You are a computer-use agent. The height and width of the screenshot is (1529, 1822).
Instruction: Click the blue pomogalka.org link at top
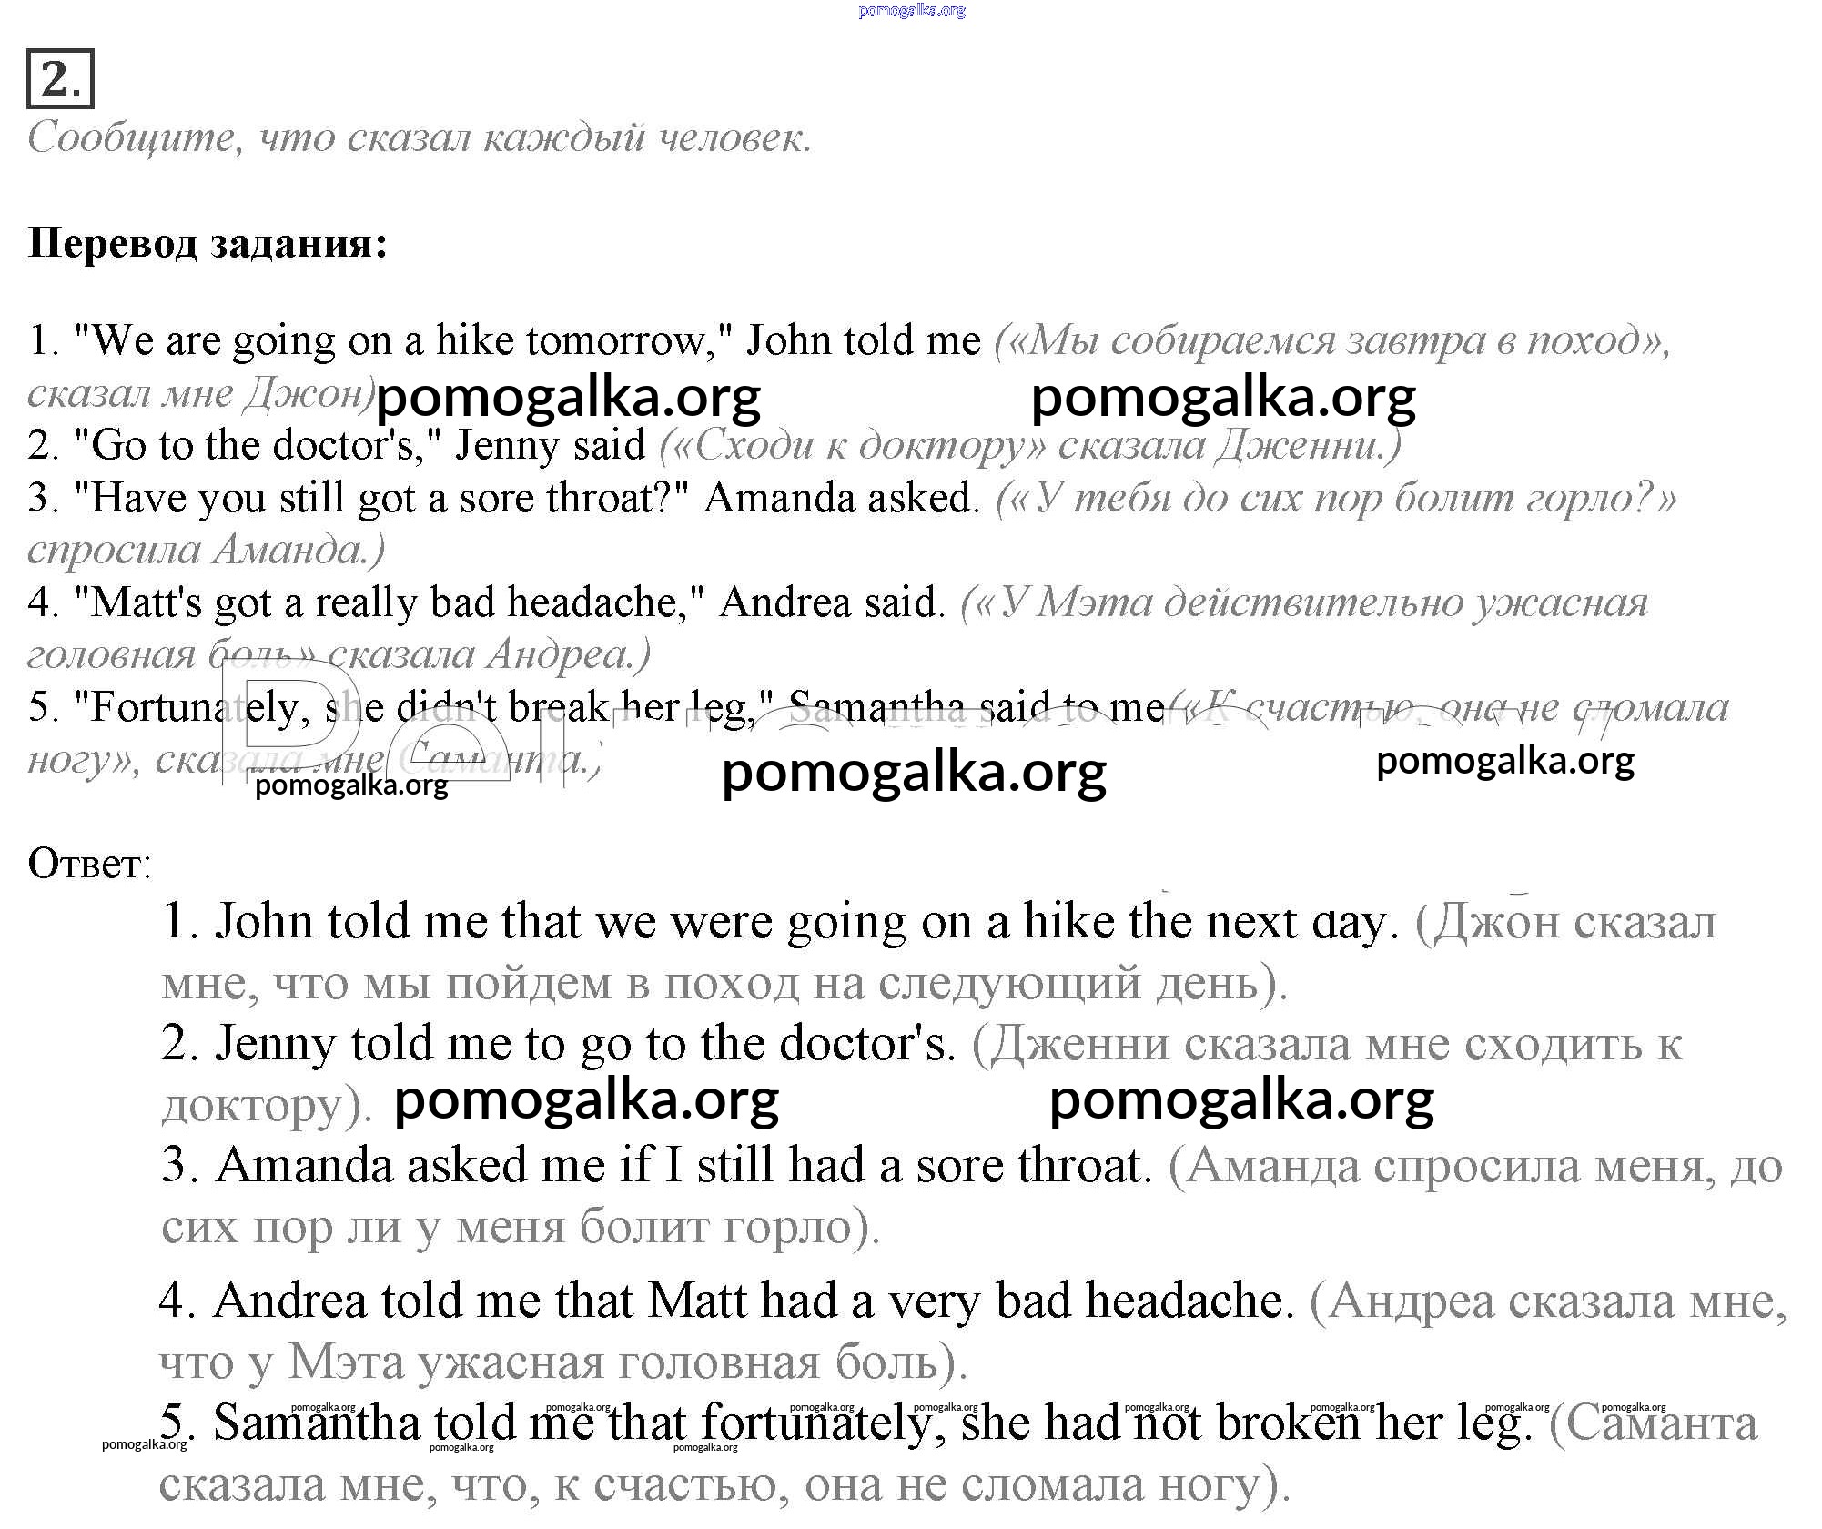pos(911,11)
